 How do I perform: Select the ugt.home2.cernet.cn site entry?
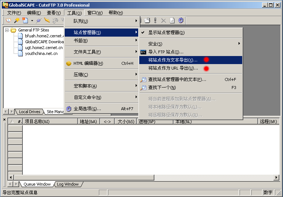tap(44, 48)
